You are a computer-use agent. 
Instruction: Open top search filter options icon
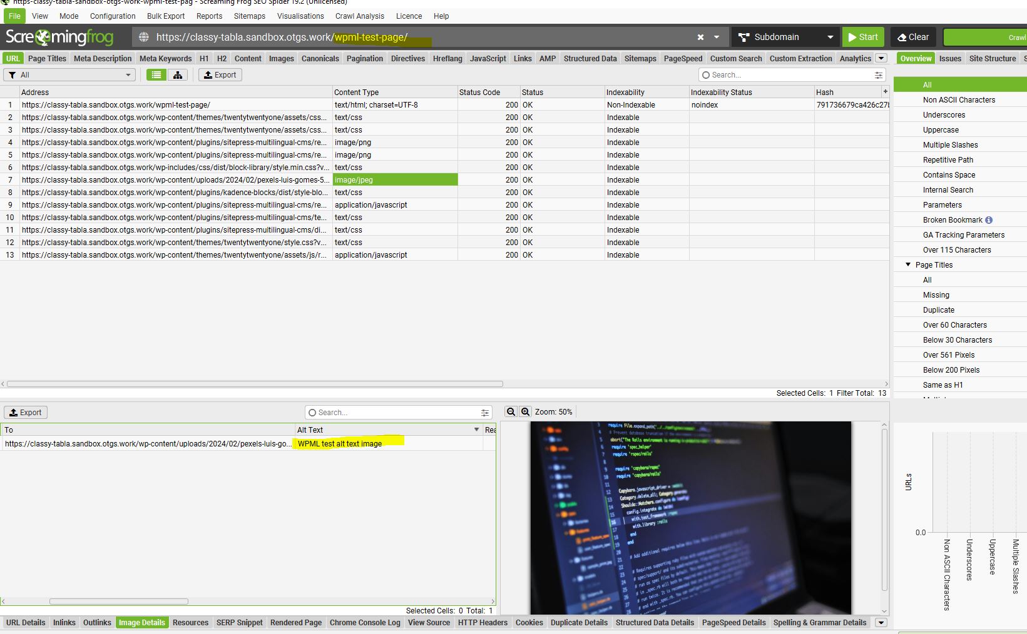pos(879,75)
